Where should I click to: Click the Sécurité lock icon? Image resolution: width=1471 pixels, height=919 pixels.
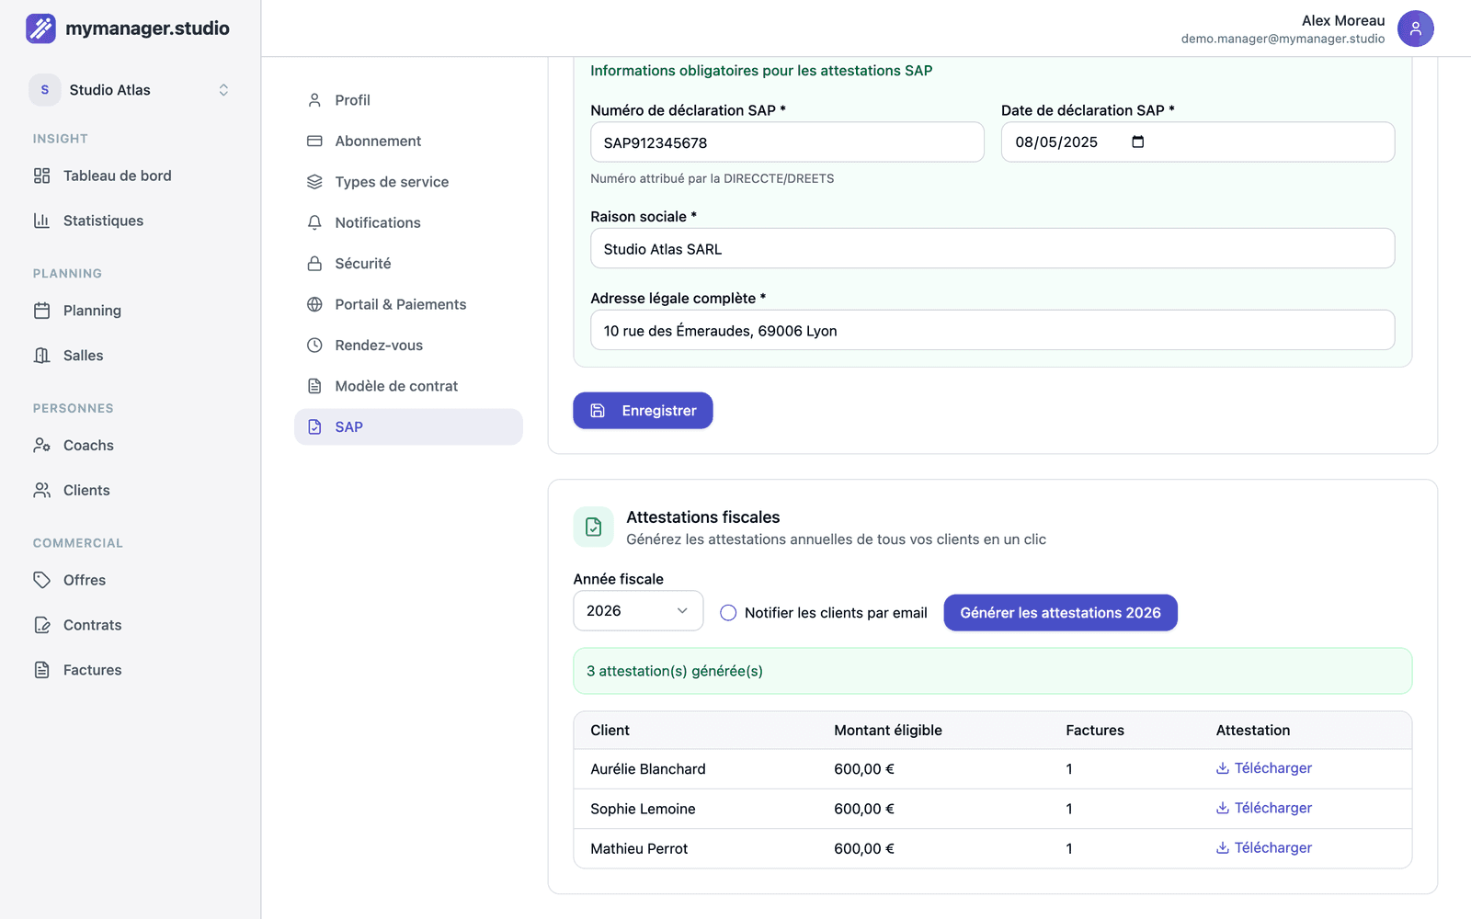click(314, 264)
